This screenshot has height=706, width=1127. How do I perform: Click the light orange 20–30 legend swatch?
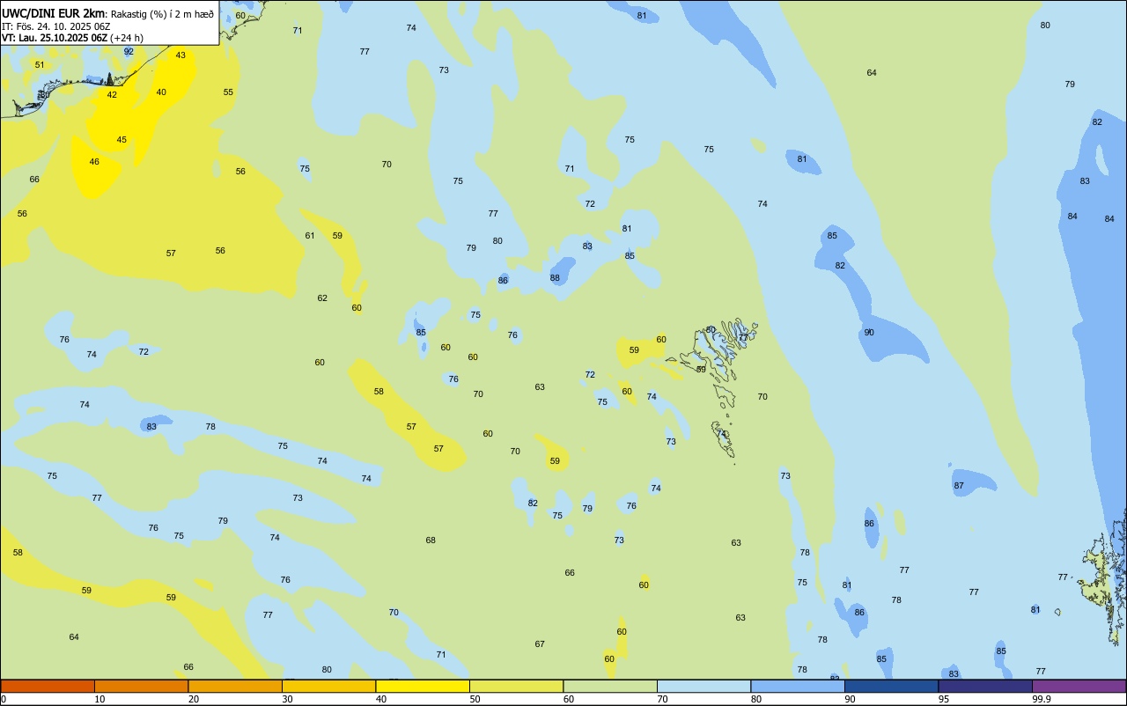235,686
